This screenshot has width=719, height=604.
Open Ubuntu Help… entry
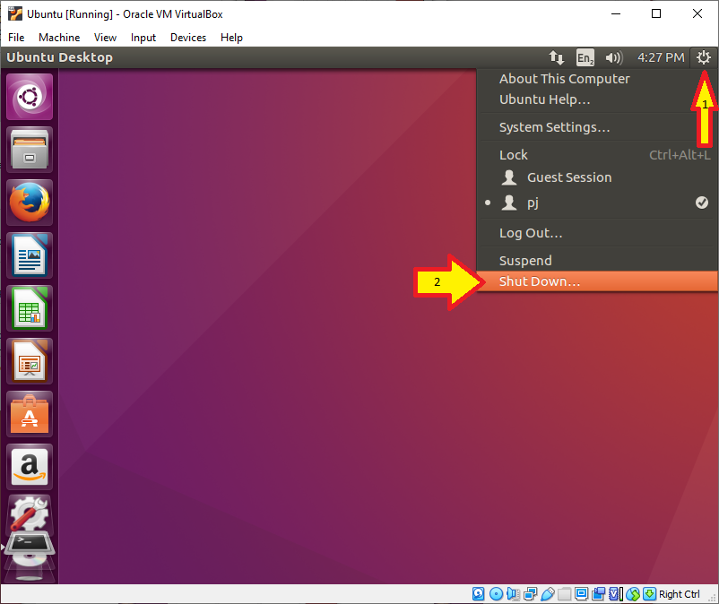tap(596, 99)
